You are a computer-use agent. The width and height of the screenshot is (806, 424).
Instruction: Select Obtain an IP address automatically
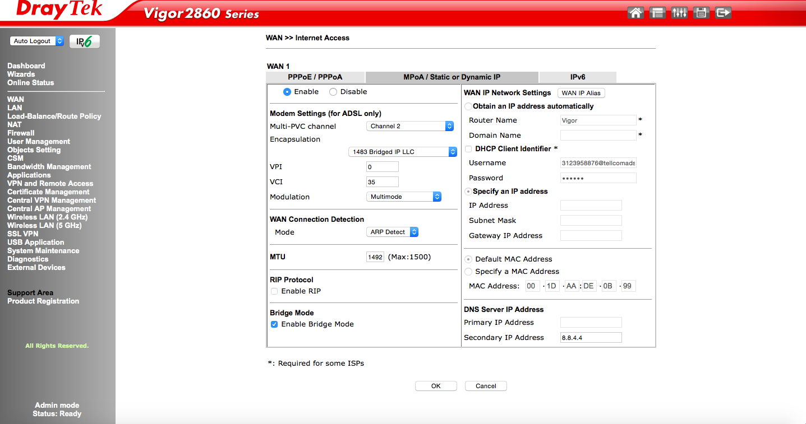(468, 106)
